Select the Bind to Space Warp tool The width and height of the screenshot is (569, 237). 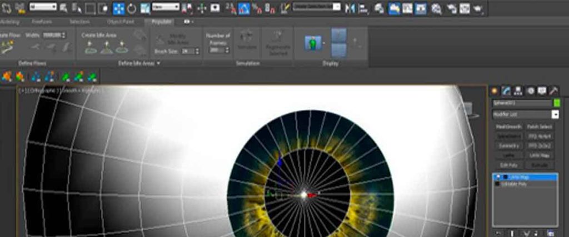[x=21, y=8]
